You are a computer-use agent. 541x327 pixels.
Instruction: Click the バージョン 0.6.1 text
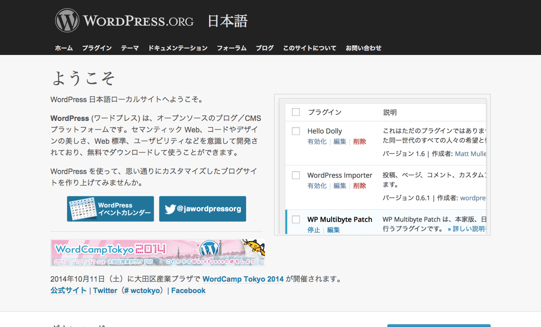point(407,198)
